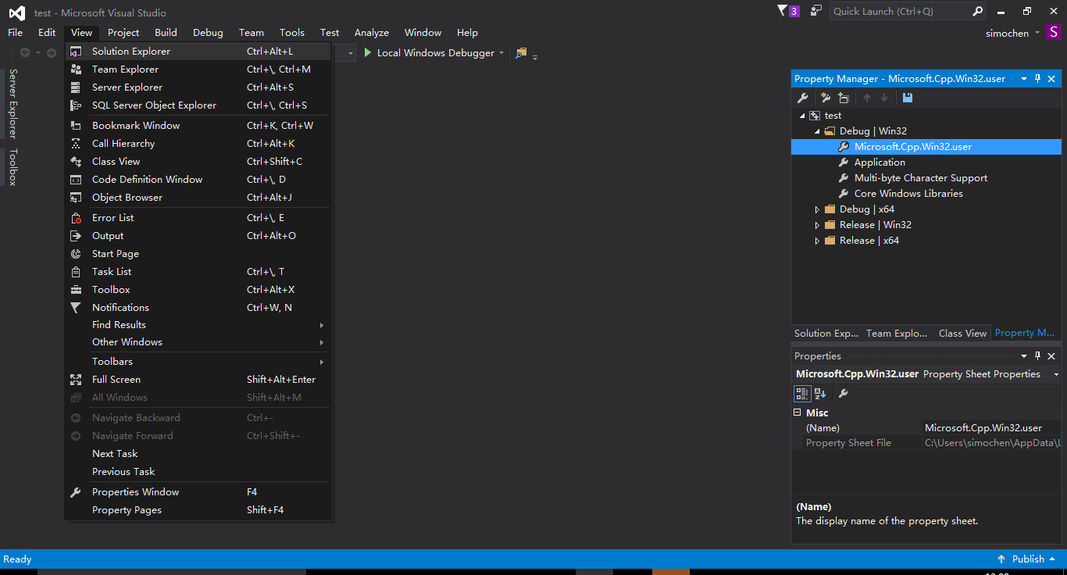Launch Object Browser from the View menu

tap(198, 198)
